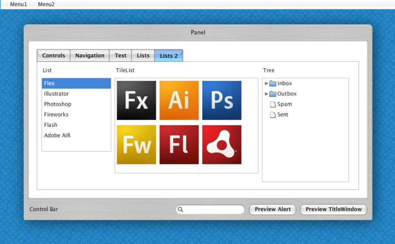Select the Illustrator Ai tile icon
This screenshot has width=395, height=244.
pyautogui.click(x=179, y=100)
